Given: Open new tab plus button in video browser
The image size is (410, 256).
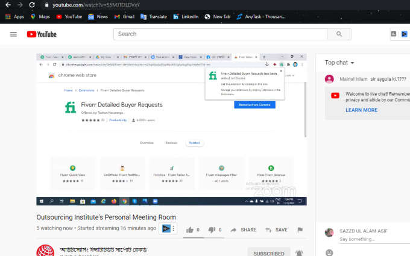Looking at the screenshot, I should [264, 57].
